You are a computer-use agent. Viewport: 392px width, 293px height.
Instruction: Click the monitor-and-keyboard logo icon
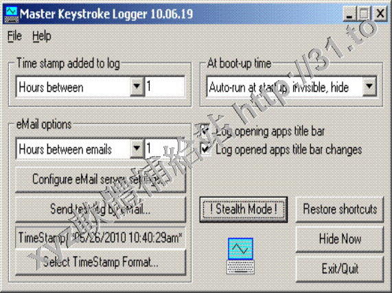tap(240, 256)
